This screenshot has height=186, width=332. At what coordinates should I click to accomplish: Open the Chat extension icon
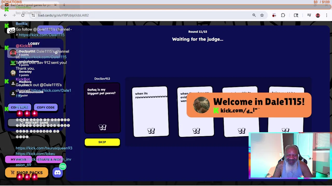274,15
